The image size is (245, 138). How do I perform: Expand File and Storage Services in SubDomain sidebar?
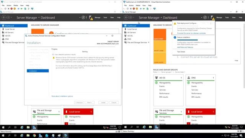coord(149,43)
